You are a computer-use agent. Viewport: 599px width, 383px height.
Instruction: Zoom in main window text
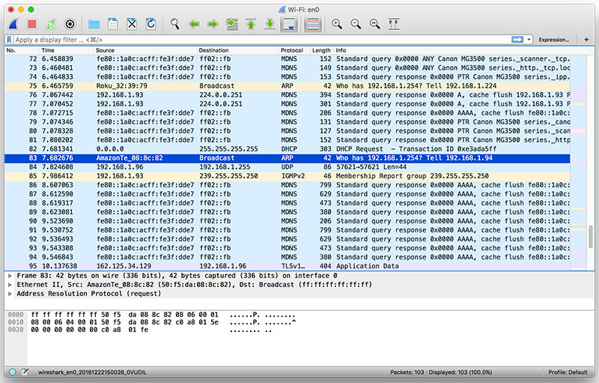336,25
